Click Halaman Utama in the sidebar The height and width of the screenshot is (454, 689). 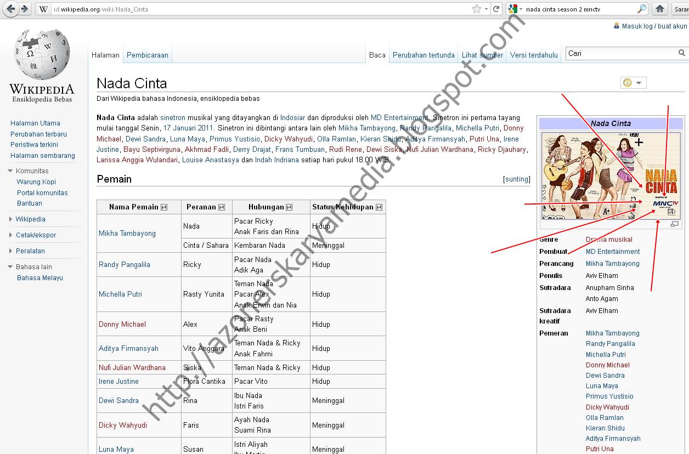pyautogui.click(x=35, y=123)
